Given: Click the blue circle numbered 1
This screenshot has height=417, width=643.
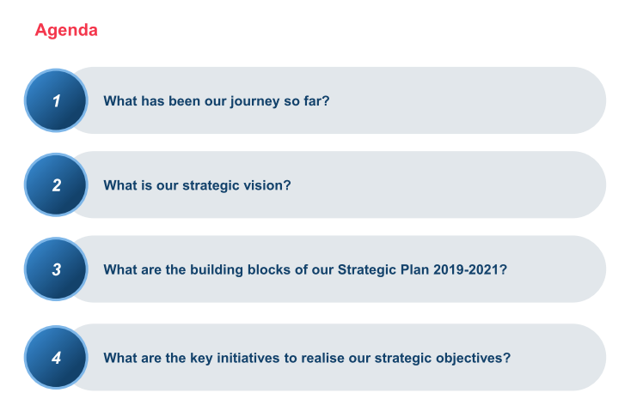Looking at the screenshot, I should tap(56, 100).
